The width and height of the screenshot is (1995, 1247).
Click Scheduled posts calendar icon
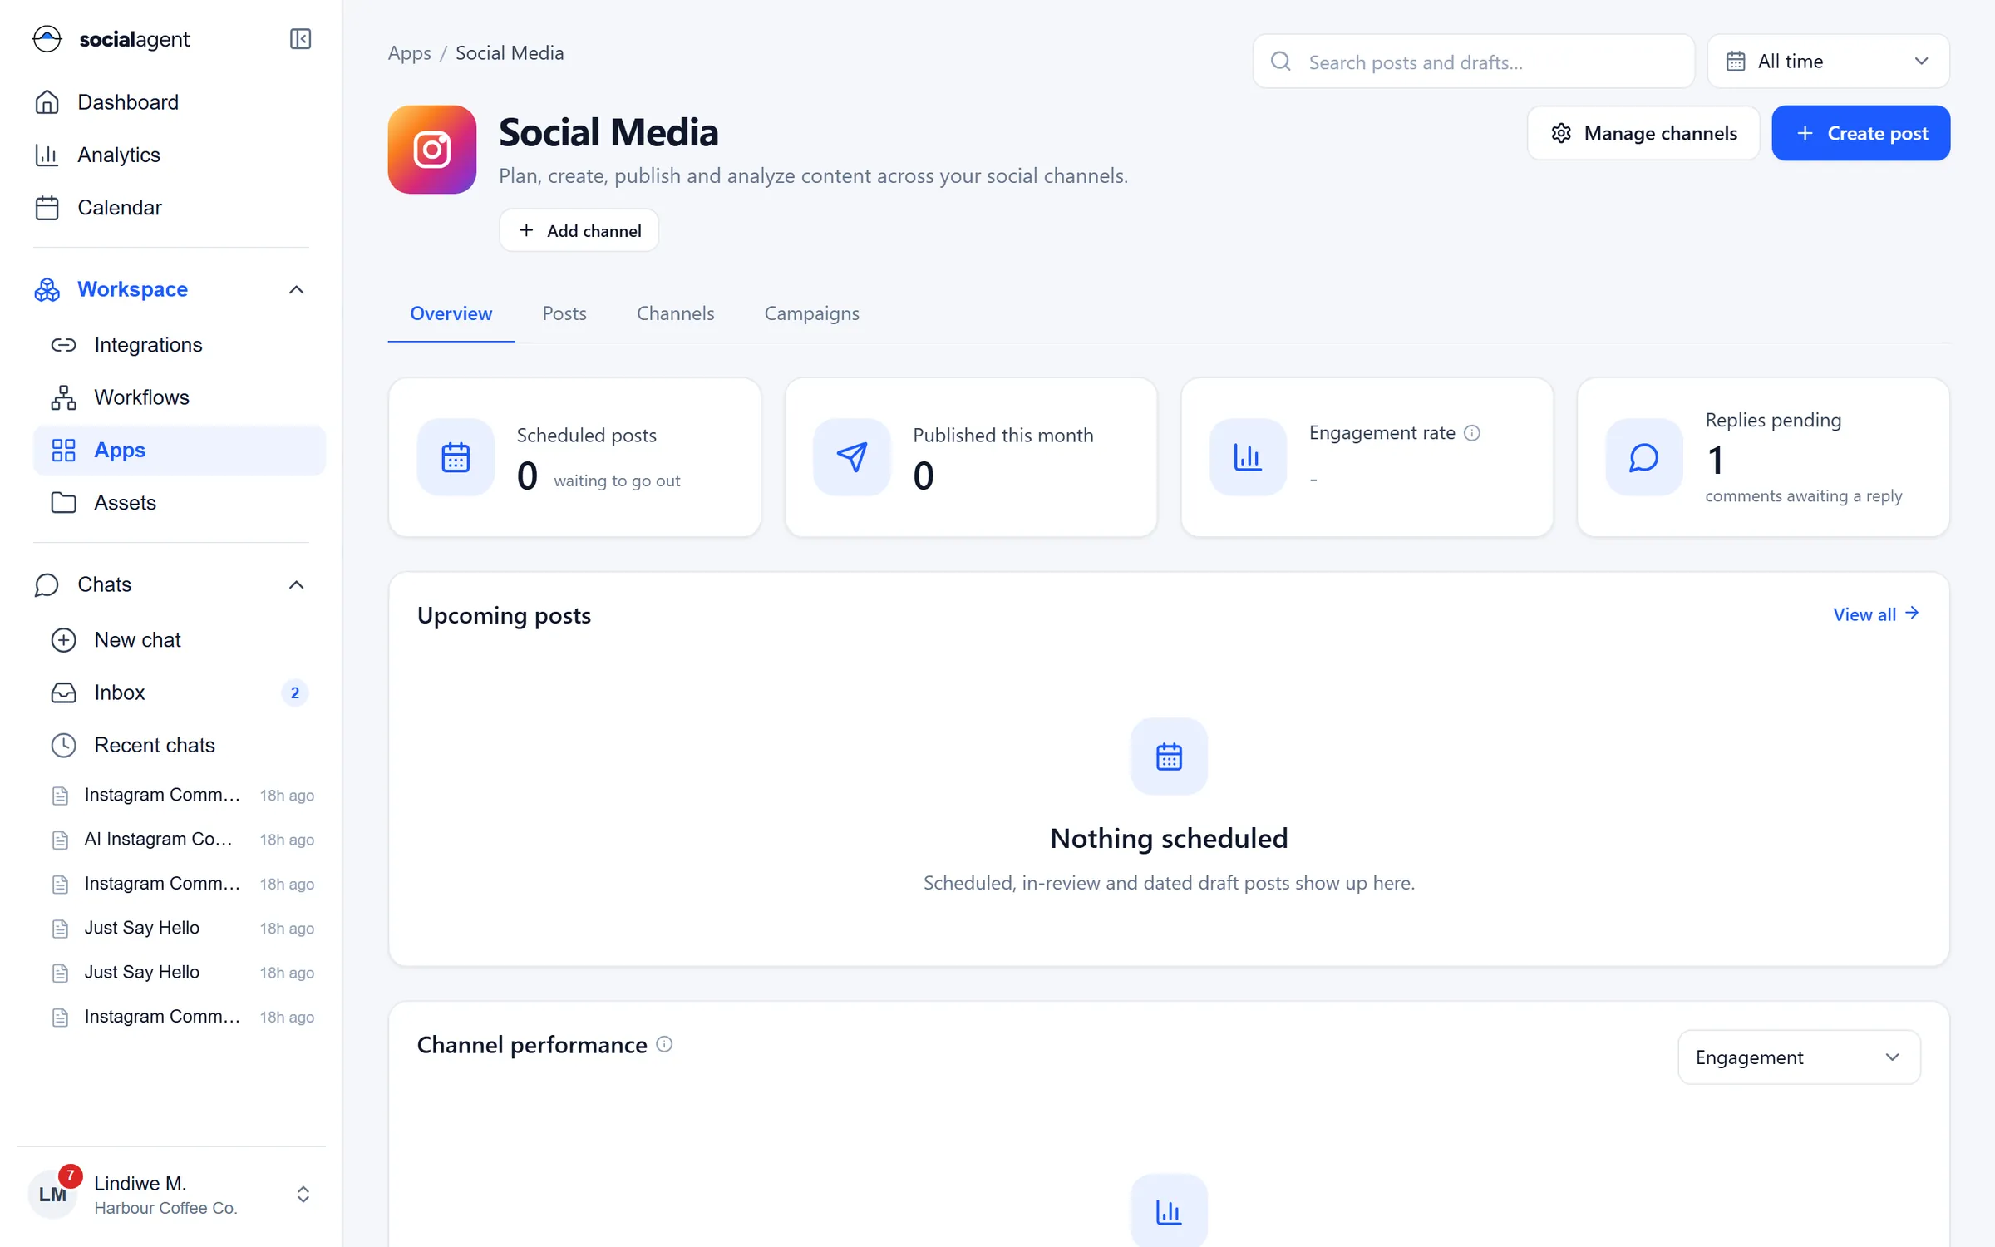tap(456, 457)
